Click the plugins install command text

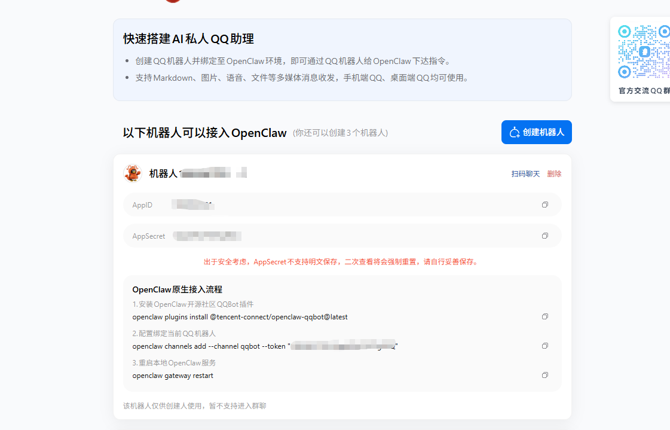240,316
